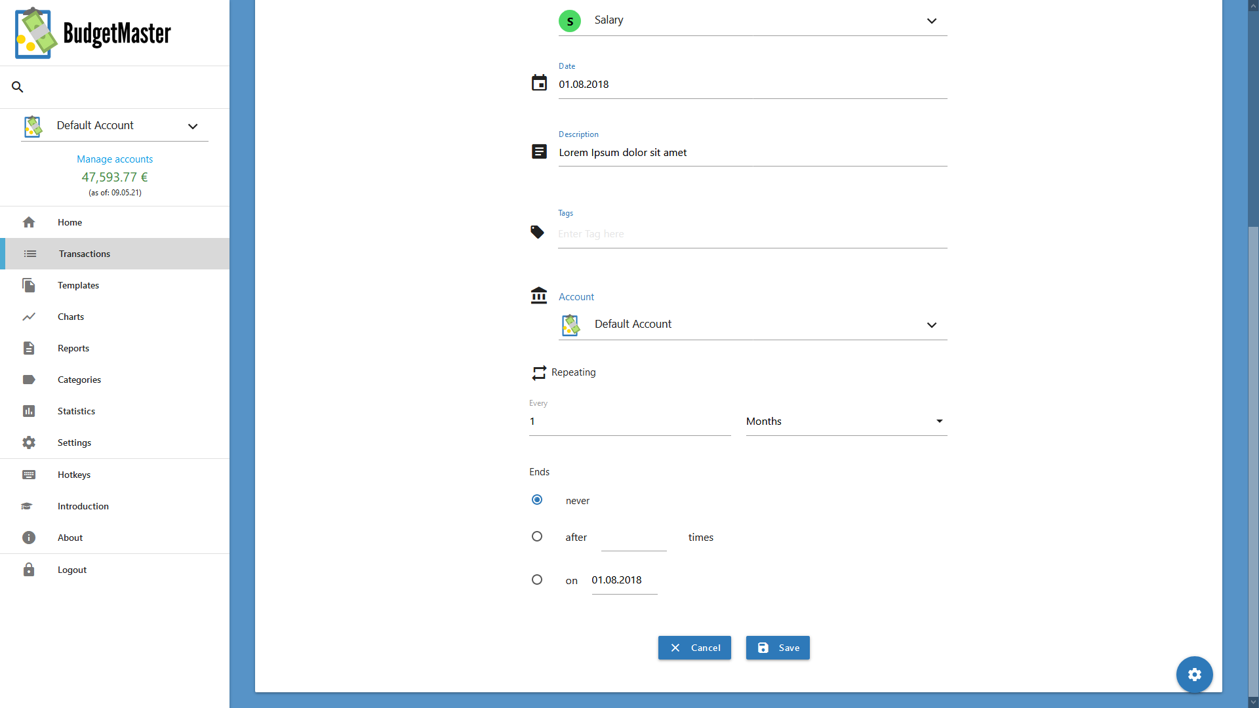Click the Save button
Screen dimensions: 1259x708
[778, 648]
